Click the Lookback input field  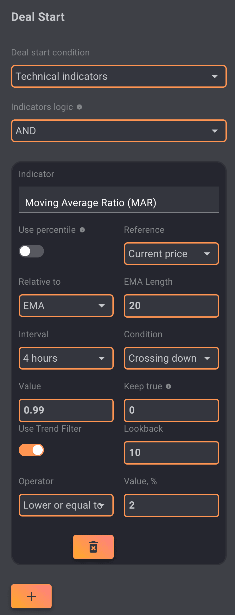(171, 453)
